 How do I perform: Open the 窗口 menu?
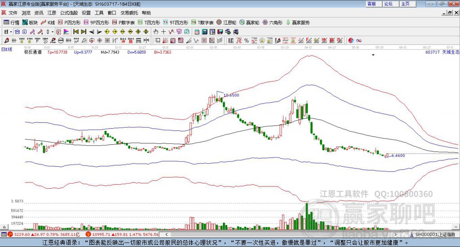[112, 13]
